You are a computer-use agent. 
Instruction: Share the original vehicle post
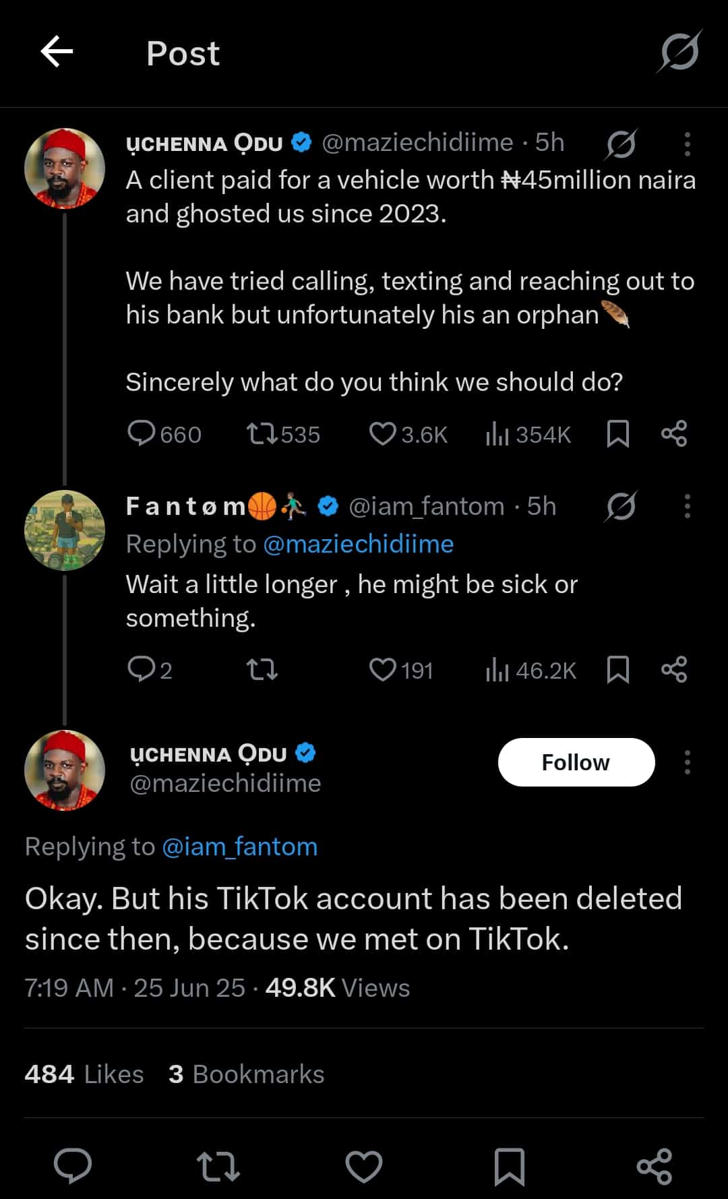click(x=673, y=433)
